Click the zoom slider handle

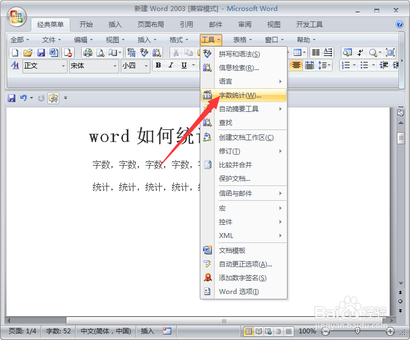coord(357,331)
